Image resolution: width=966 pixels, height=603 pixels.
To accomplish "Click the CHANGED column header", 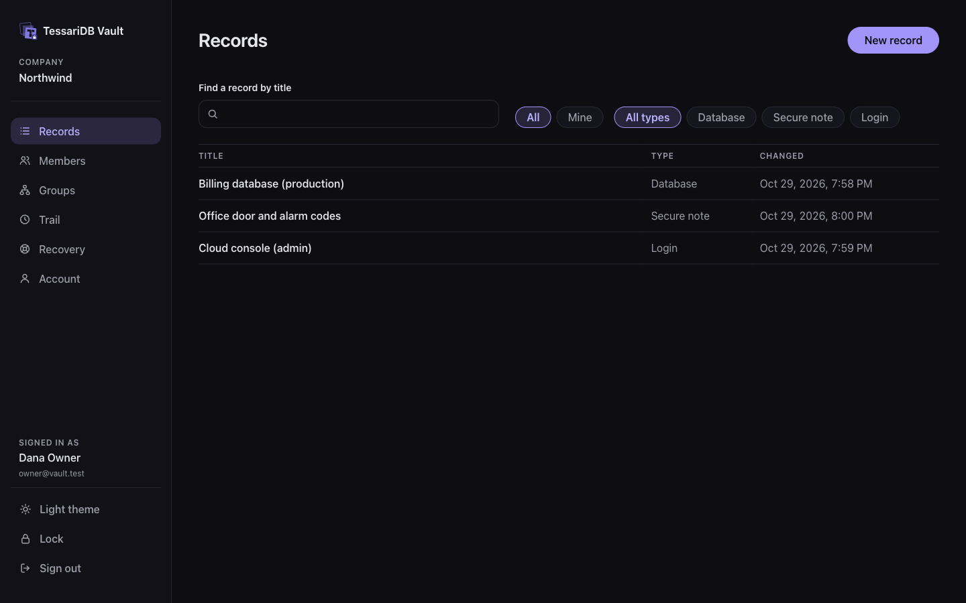I will pyautogui.click(x=782, y=156).
